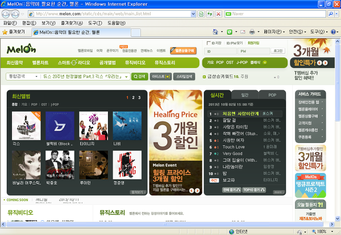
Task: Click the 스타일검색 button
Action: click(184, 77)
